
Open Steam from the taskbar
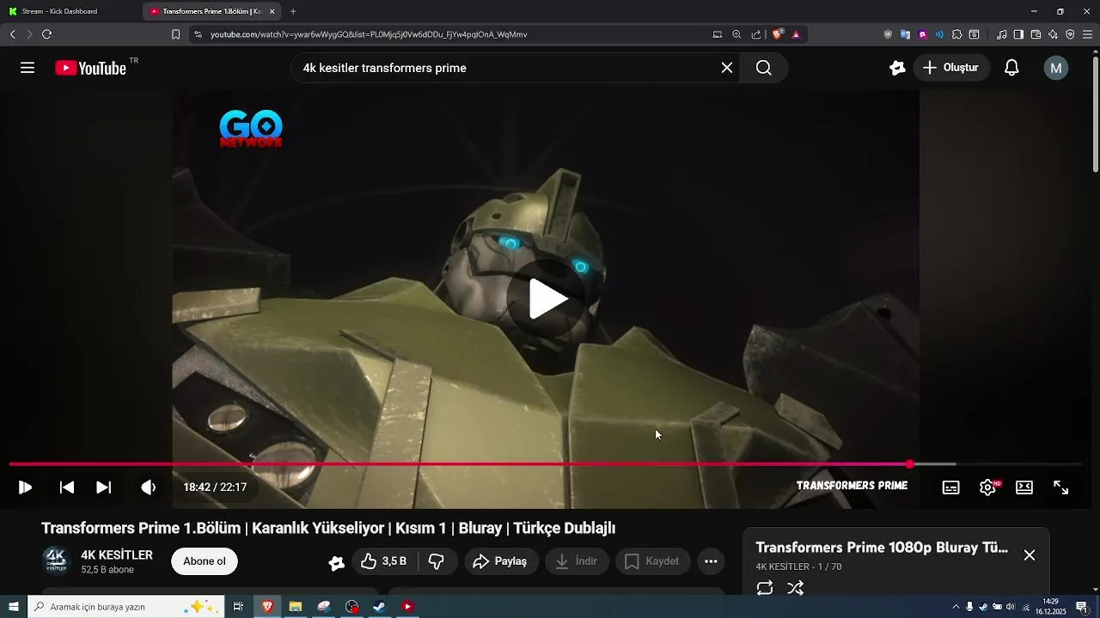(379, 607)
